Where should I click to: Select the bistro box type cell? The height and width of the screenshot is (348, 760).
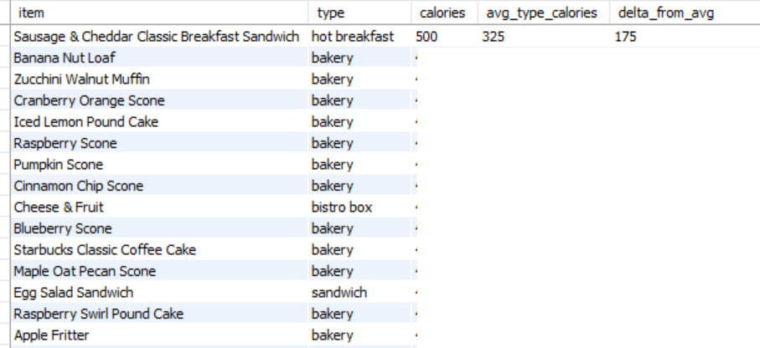tap(341, 207)
